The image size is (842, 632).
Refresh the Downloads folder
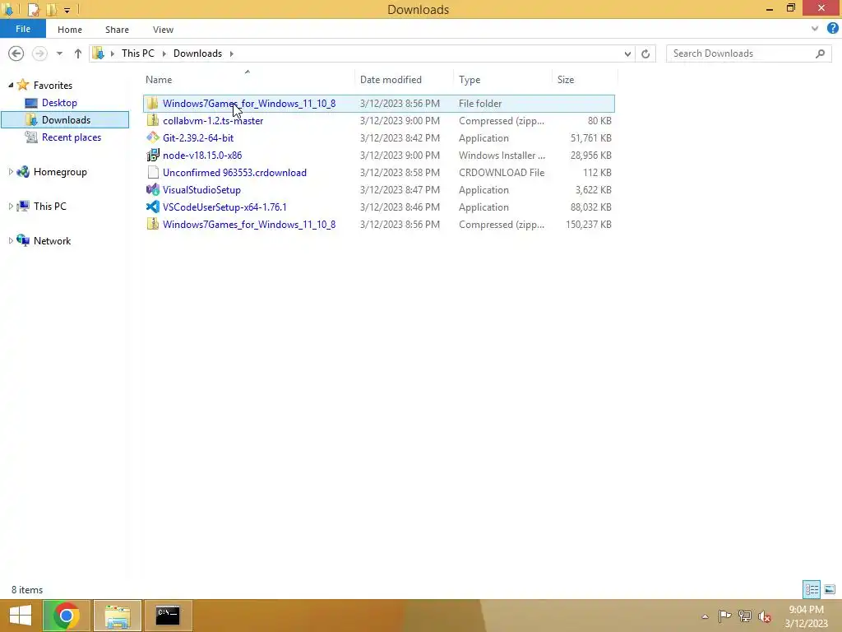click(x=645, y=53)
